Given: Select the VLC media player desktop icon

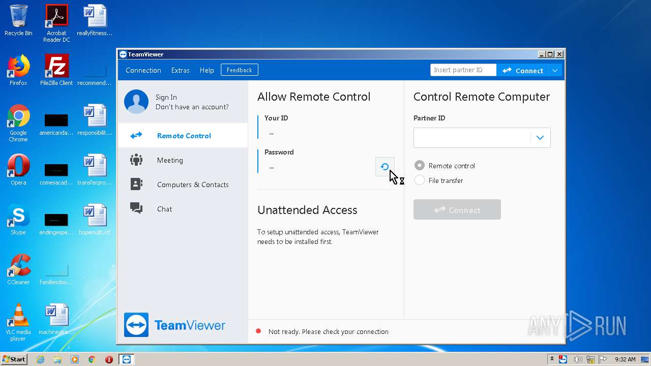Looking at the screenshot, I should pos(18,323).
